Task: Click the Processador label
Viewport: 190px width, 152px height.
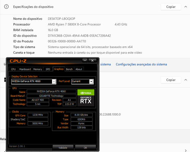Action: (x=22, y=24)
